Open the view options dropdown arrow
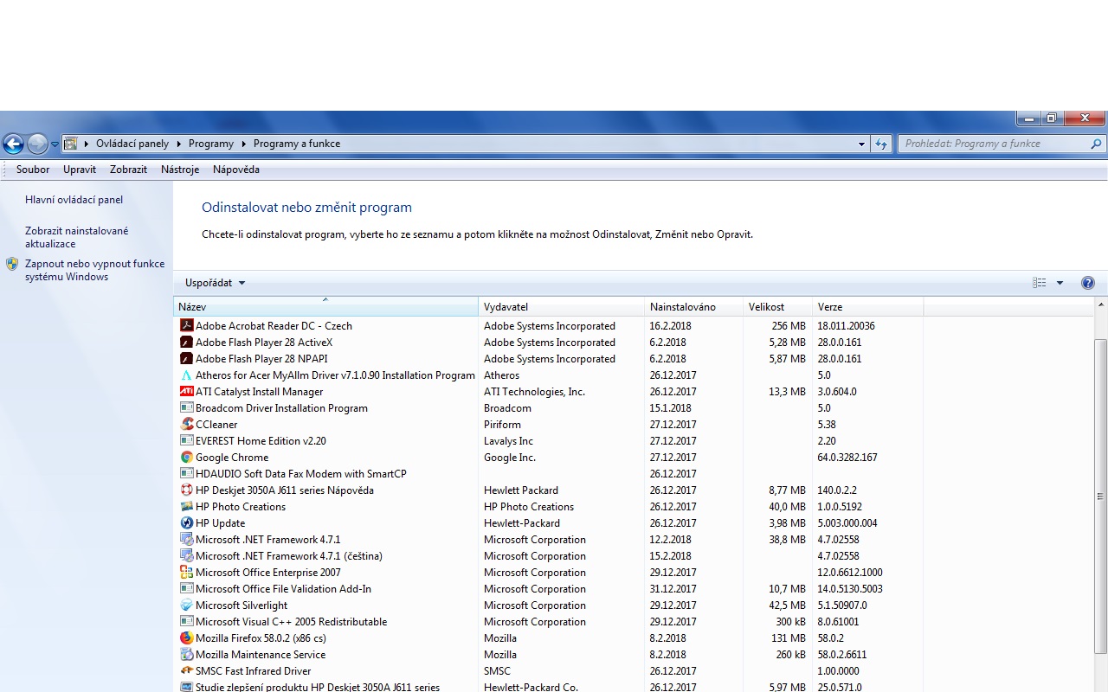The width and height of the screenshot is (1108, 692). (1060, 283)
